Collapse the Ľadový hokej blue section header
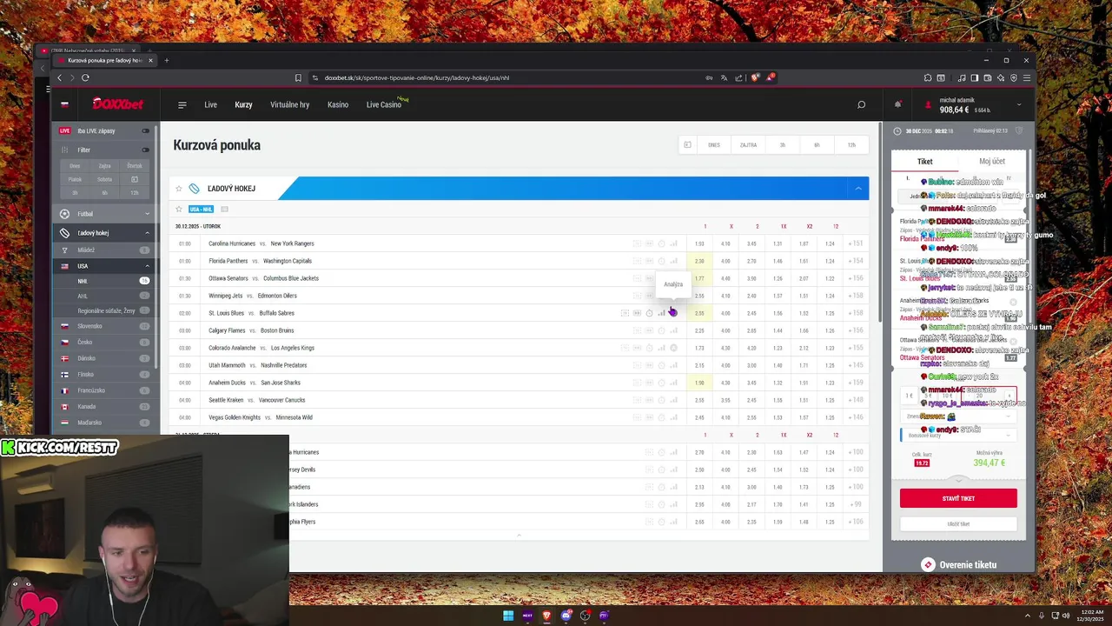 858,189
